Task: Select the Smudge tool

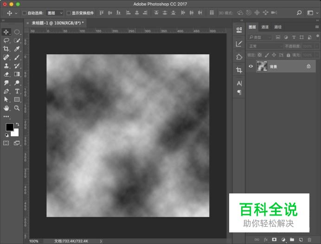Action: point(6,83)
